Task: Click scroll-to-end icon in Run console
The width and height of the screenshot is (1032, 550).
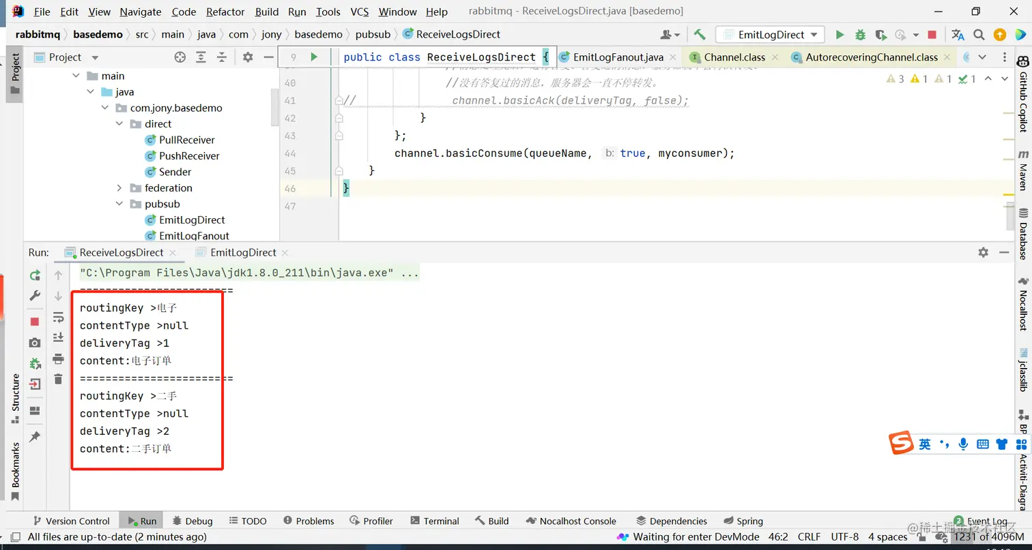Action: [58, 337]
